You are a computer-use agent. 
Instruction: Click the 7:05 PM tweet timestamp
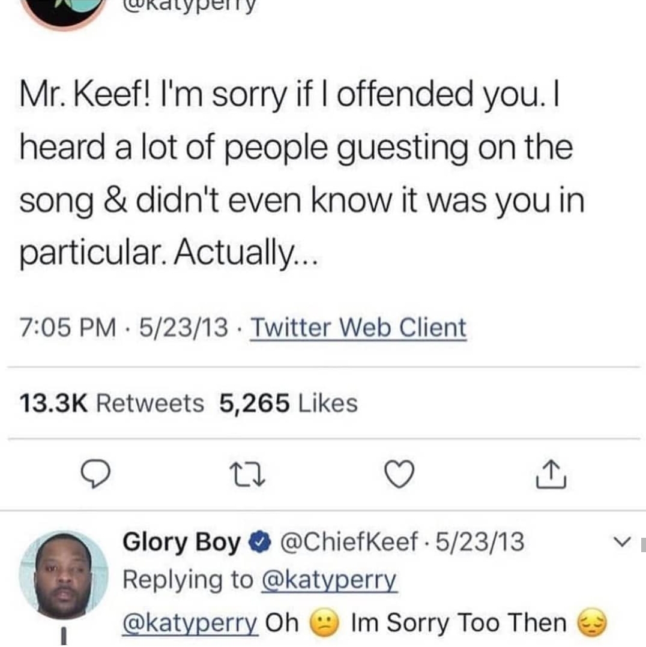(x=68, y=328)
